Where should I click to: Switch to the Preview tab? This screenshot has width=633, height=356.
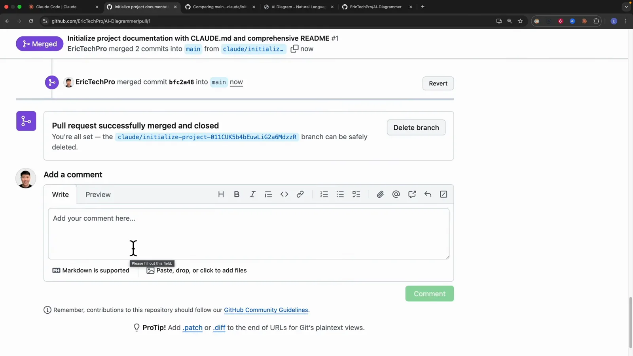(98, 194)
